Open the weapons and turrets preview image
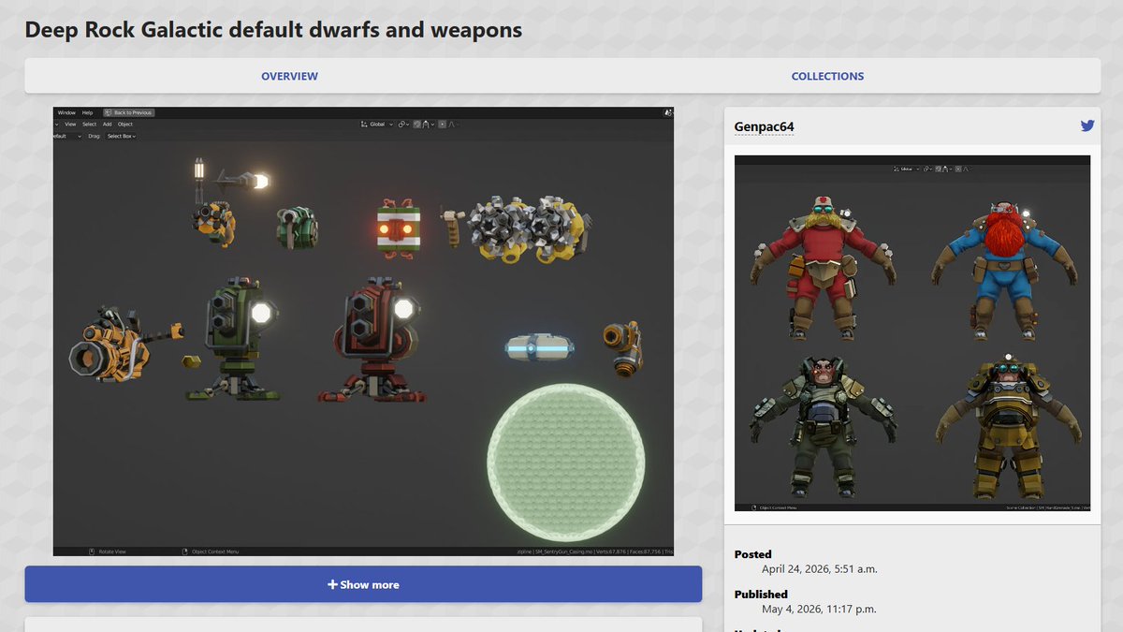Screen dimensions: 1123x632 coord(363,331)
